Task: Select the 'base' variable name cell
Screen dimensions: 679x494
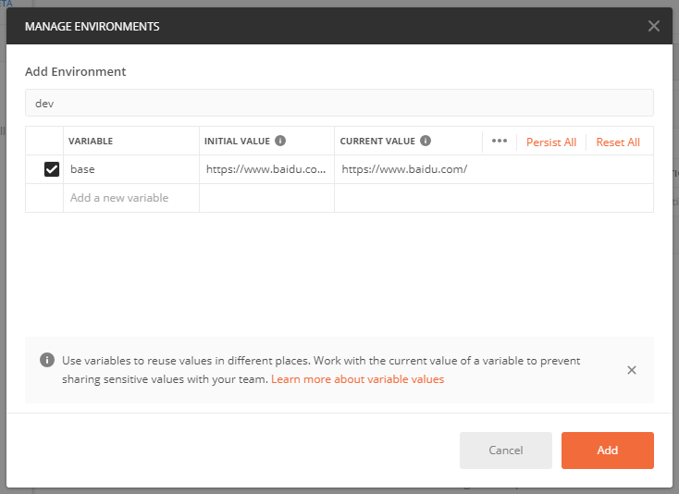Action: click(x=131, y=169)
